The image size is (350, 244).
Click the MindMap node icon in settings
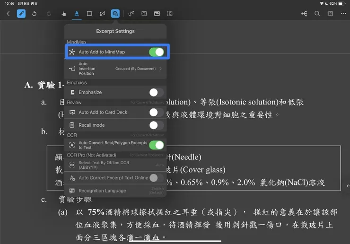pyautogui.click(x=72, y=52)
